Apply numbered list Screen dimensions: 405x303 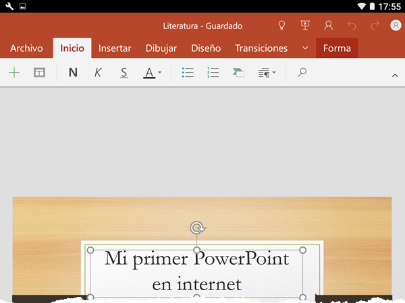213,73
